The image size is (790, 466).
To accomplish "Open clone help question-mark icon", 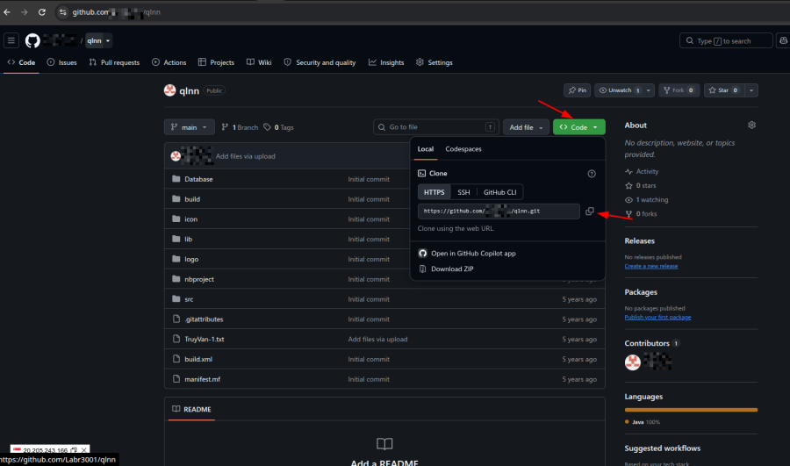I will point(592,174).
